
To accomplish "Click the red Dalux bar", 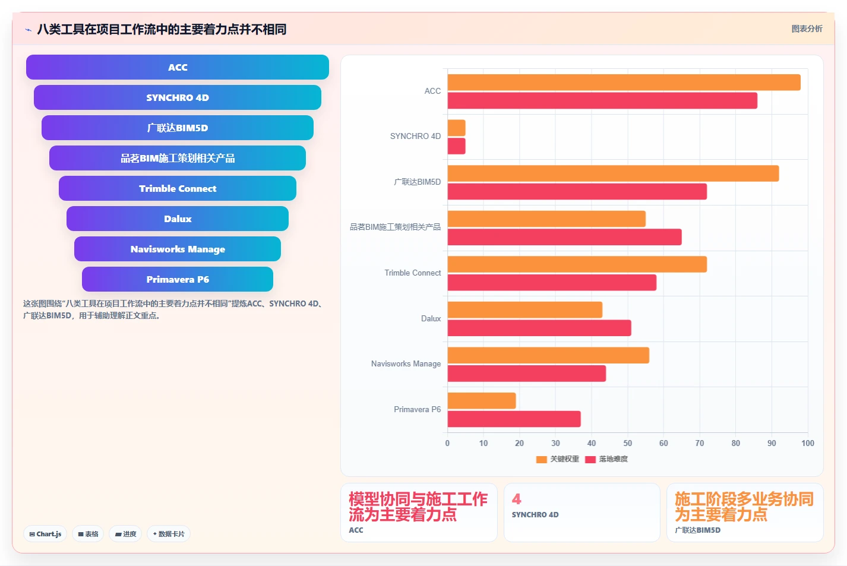I will click(539, 328).
